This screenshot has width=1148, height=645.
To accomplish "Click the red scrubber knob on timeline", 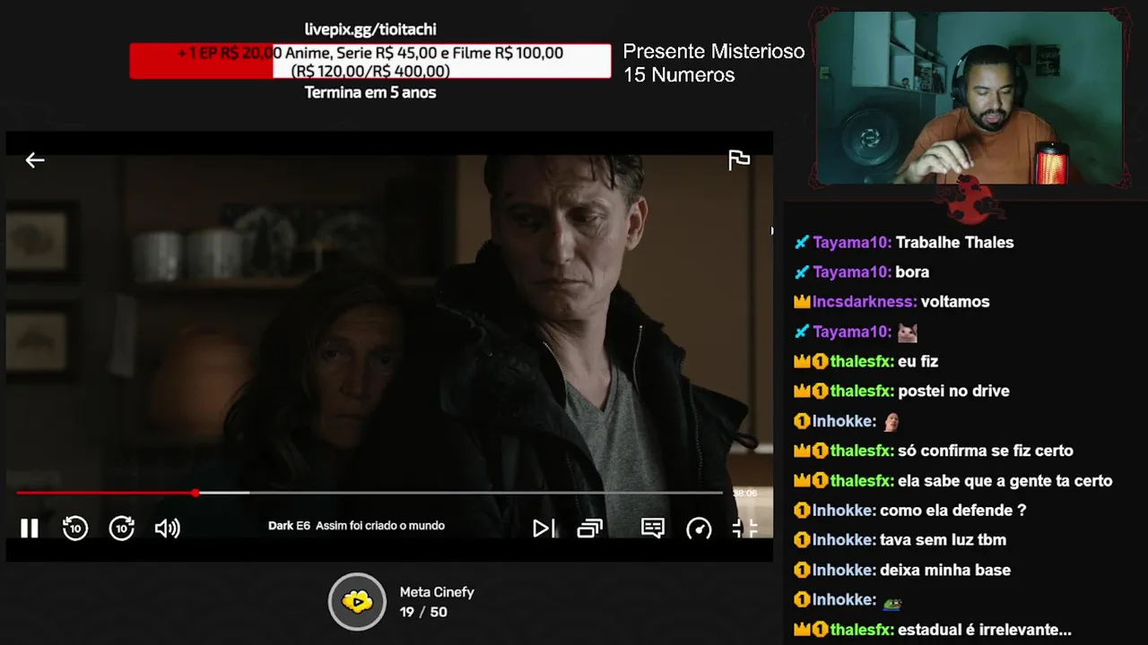I will [196, 493].
